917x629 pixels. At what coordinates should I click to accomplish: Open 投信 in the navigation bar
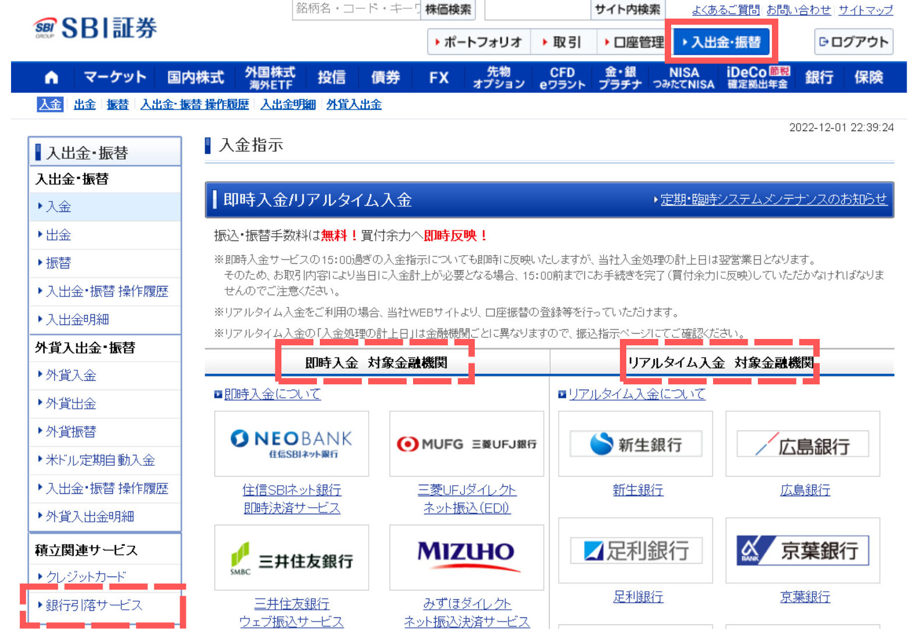tap(331, 77)
